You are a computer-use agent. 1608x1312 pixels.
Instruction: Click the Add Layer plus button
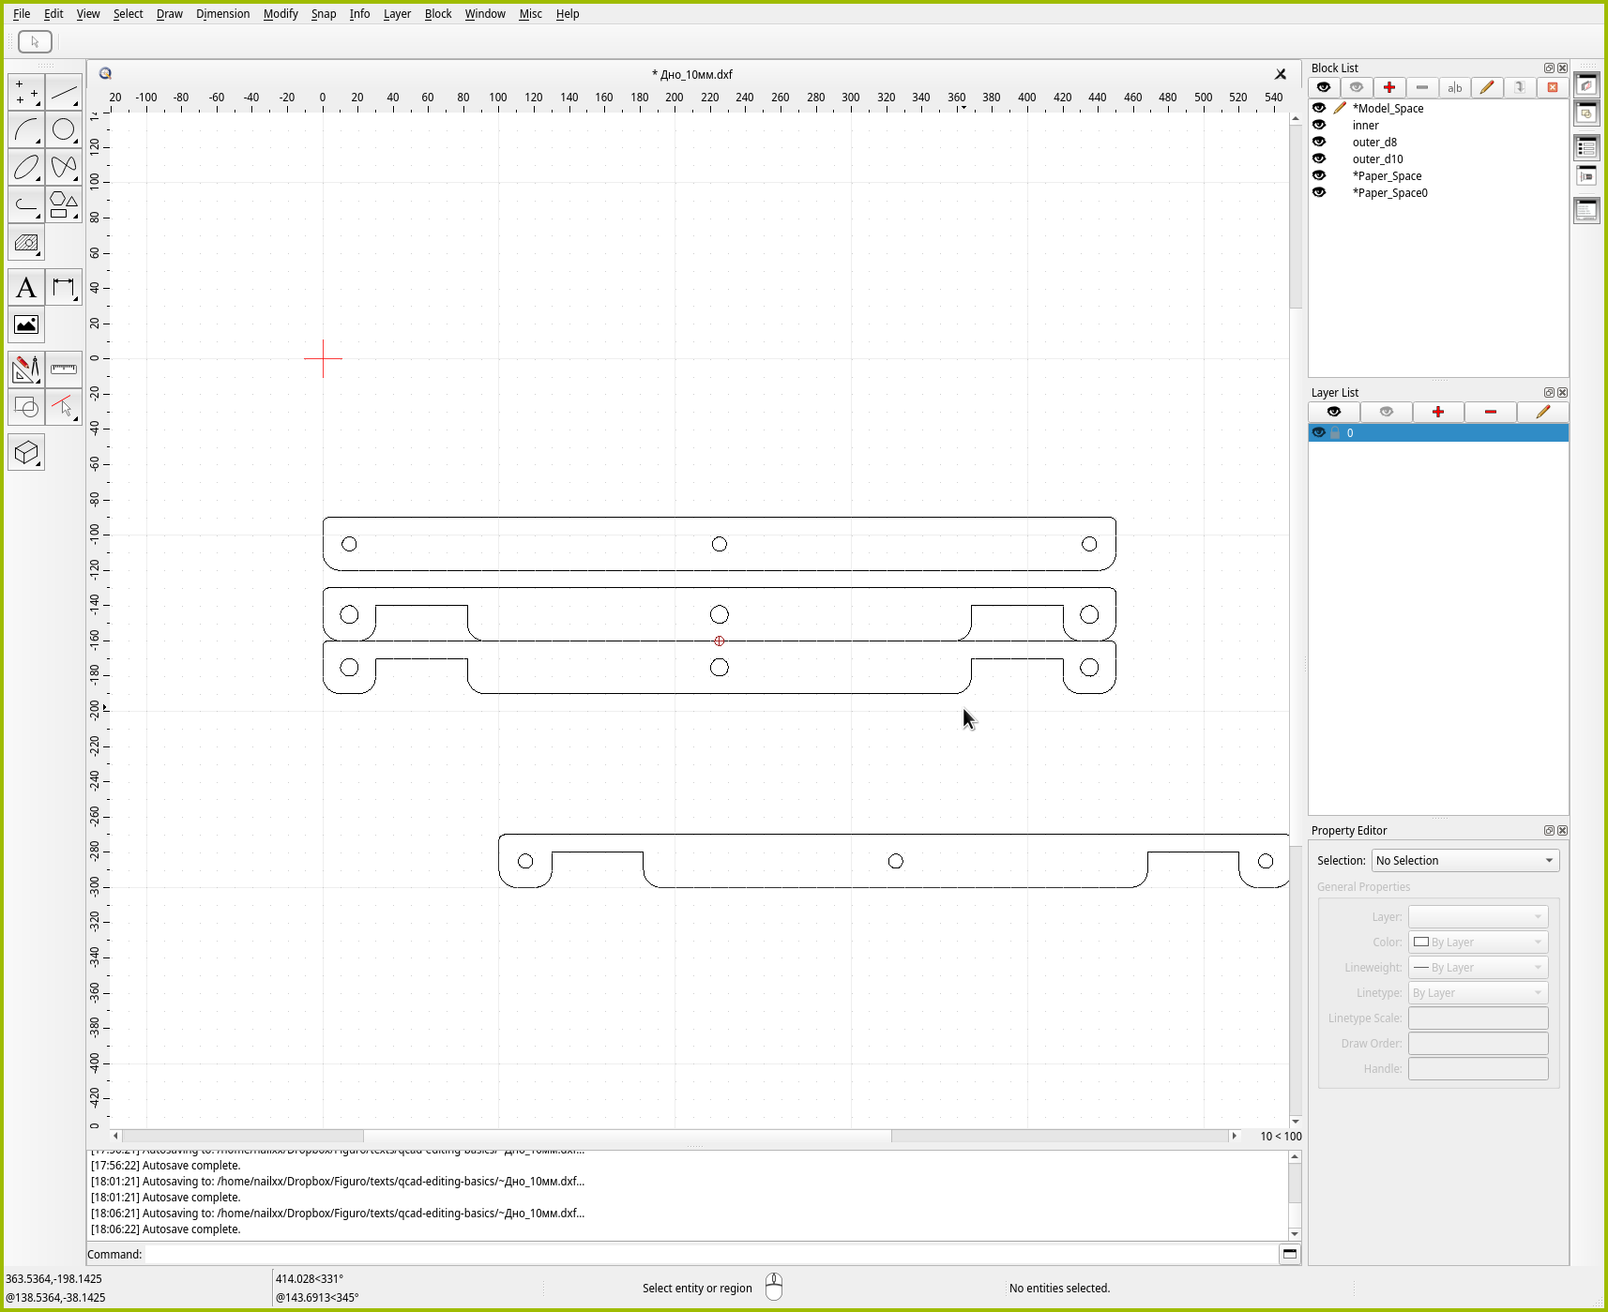1437,412
